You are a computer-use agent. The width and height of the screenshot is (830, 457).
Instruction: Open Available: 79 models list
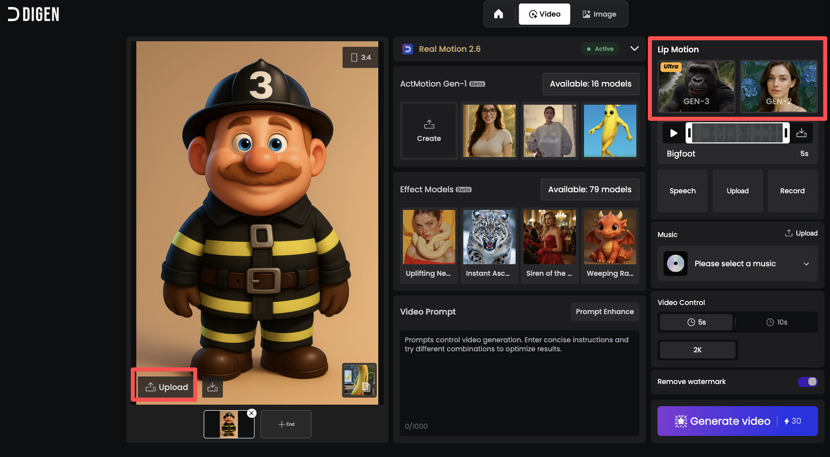[x=590, y=189]
